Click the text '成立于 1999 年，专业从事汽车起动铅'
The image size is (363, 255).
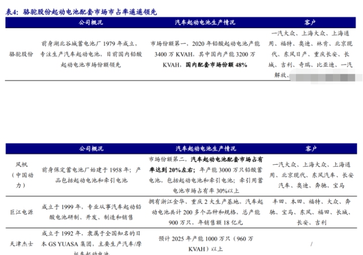[x=91, y=207]
